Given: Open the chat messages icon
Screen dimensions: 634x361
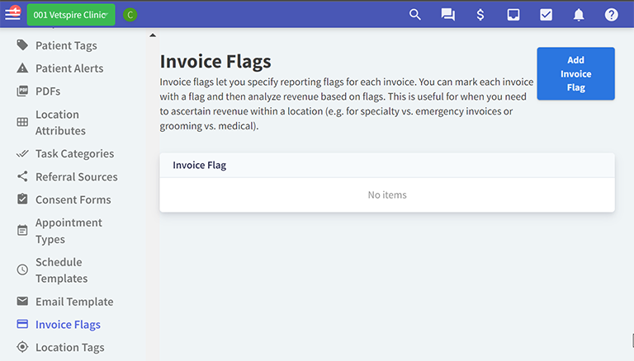Looking at the screenshot, I should pyautogui.click(x=448, y=14).
